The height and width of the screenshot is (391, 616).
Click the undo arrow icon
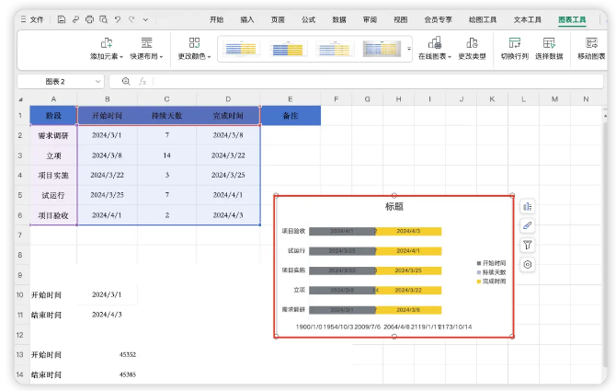point(118,19)
